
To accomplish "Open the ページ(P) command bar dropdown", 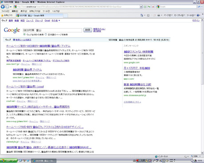I will tap(168, 15).
